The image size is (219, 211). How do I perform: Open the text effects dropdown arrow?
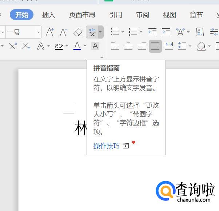pos(48,46)
